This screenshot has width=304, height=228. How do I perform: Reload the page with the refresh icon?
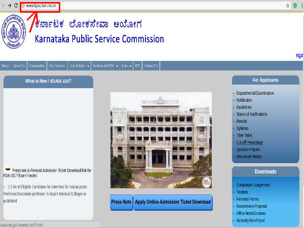(x=16, y=6)
